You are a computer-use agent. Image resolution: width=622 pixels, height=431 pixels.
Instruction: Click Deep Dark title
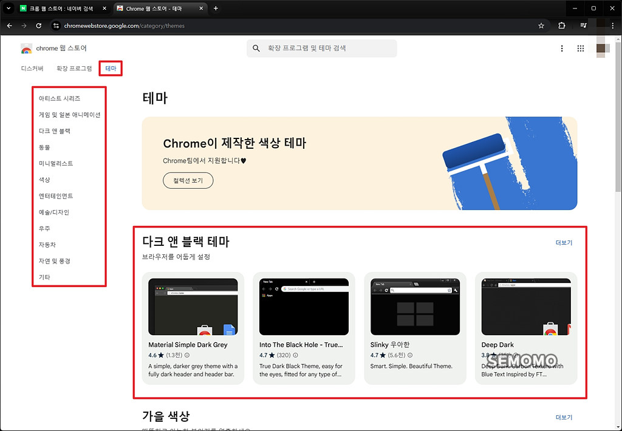point(497,345)
